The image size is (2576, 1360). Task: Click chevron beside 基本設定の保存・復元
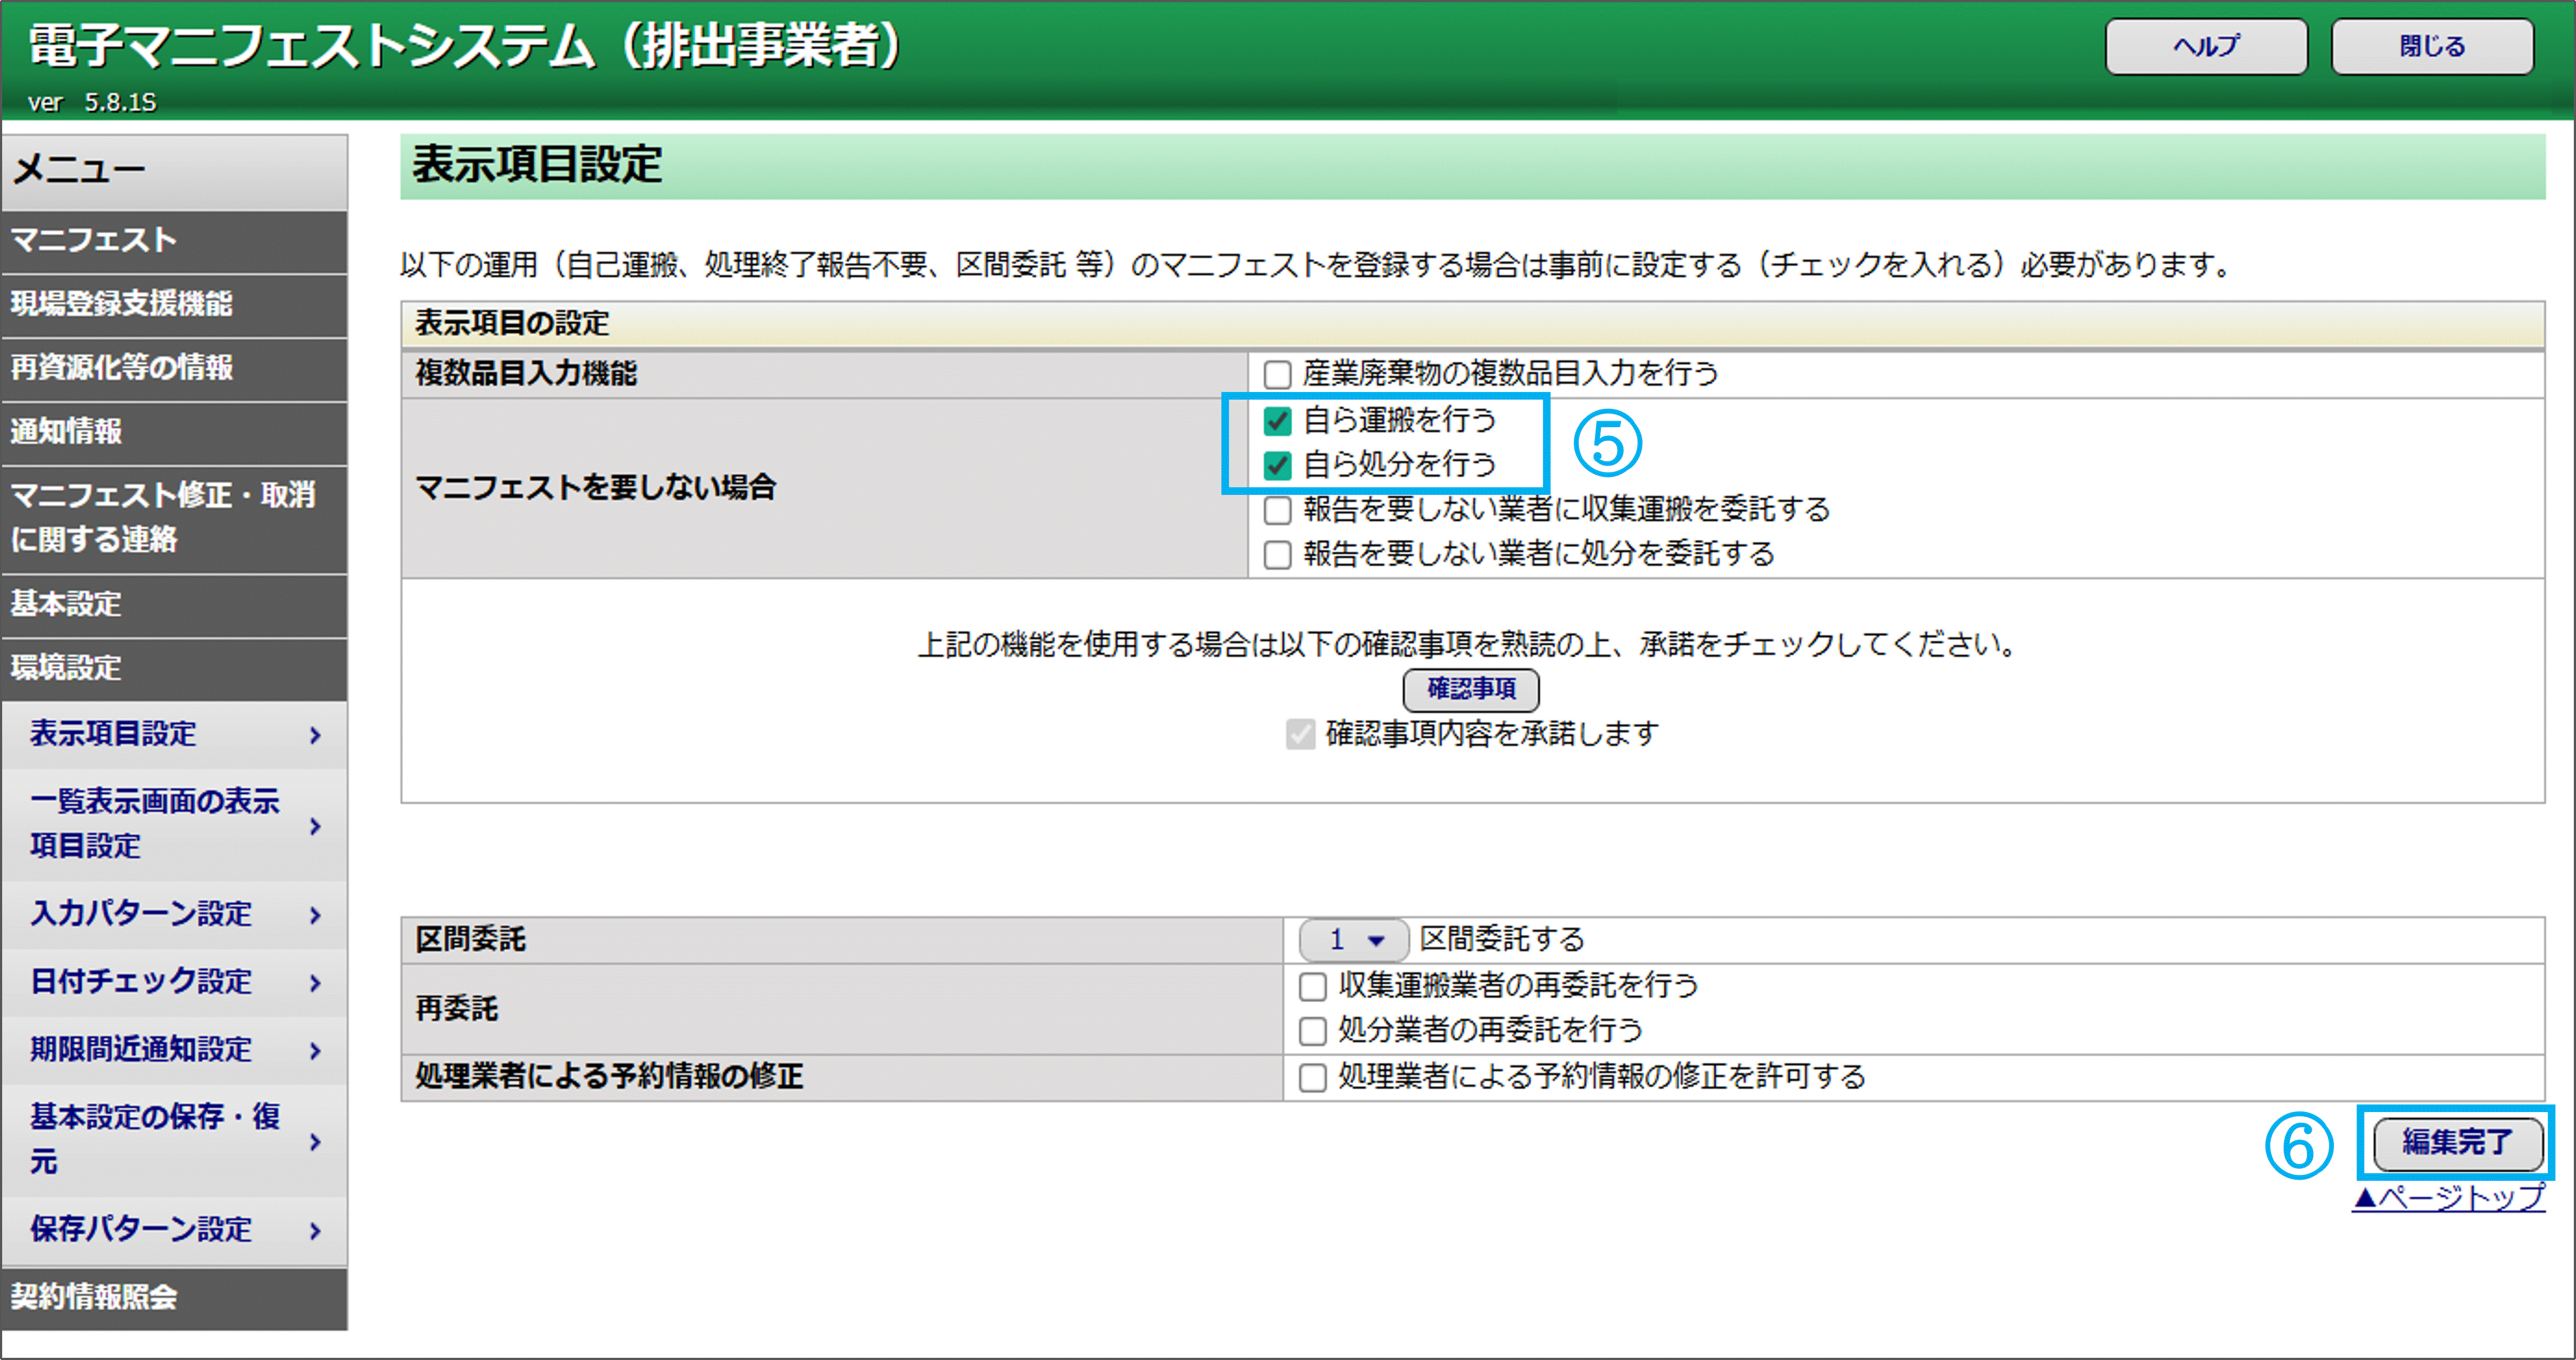(x=315, y=1141)
